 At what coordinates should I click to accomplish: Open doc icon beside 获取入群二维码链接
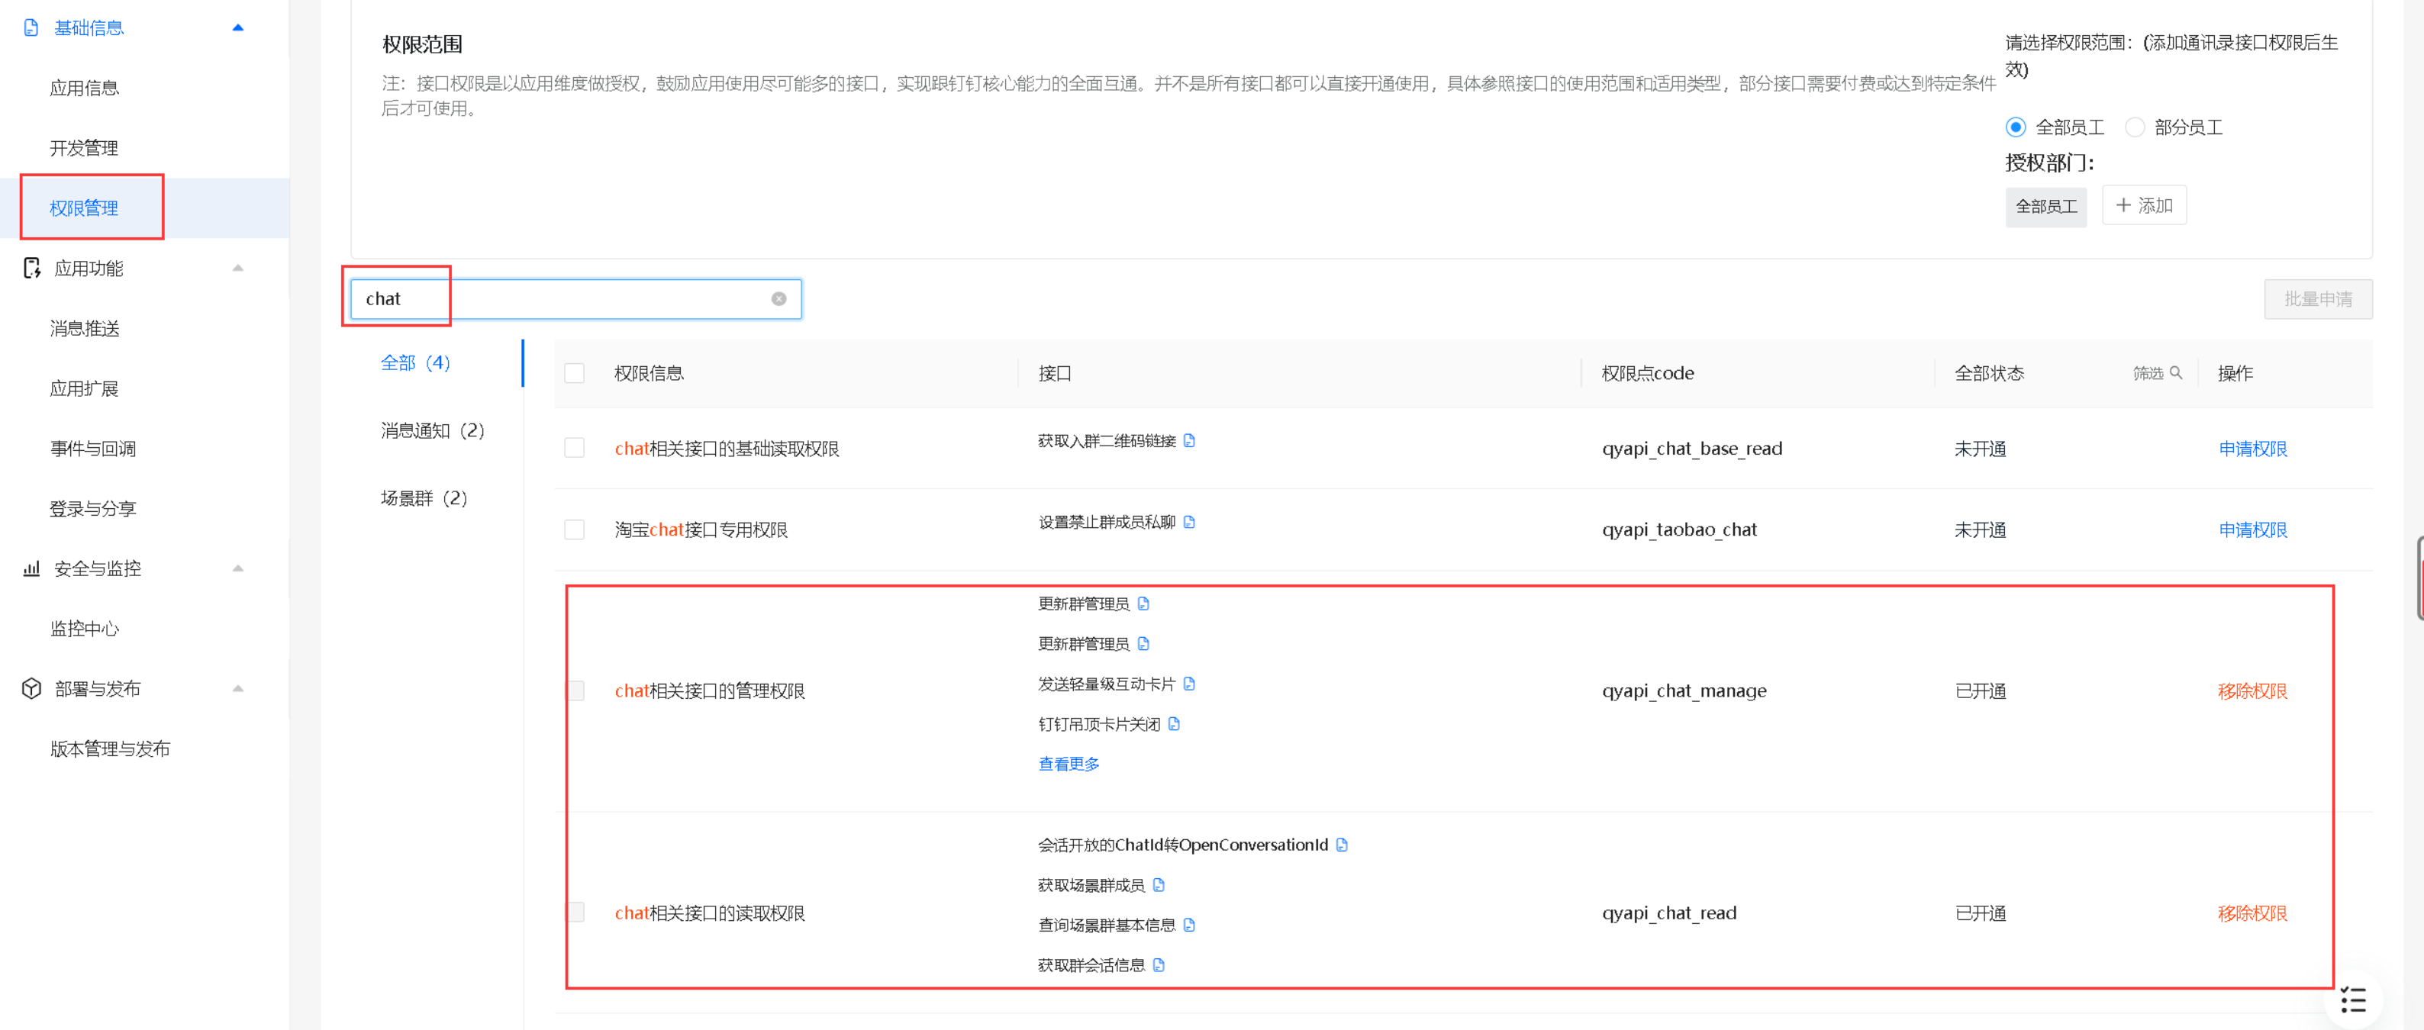point(1189,441)
